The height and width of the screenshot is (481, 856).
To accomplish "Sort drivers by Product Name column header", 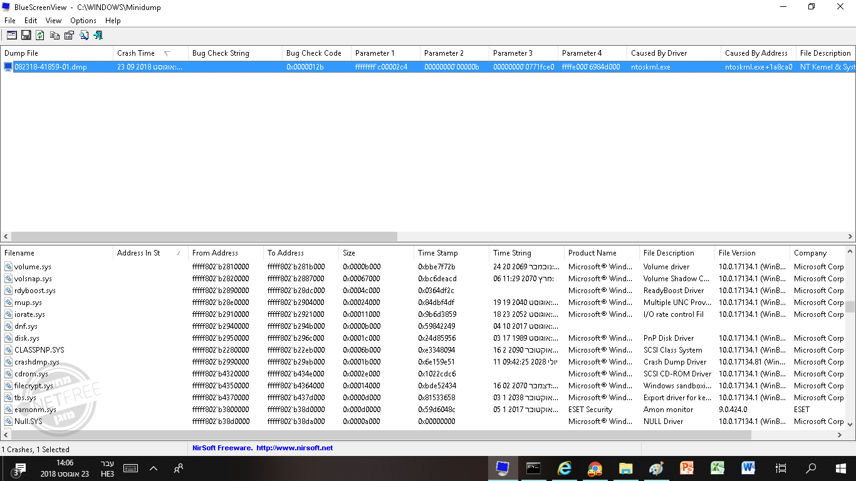I will pyautogui.click(x=602, y=253).
